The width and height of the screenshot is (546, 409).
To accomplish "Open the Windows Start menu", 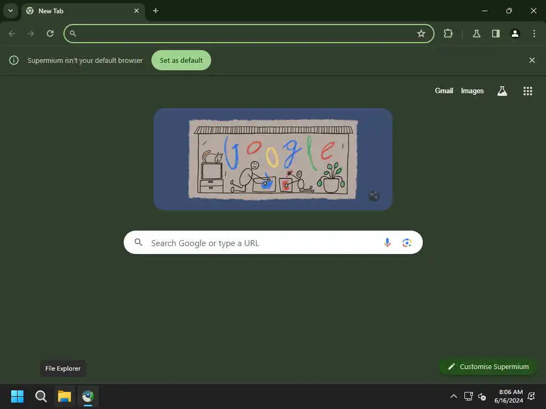I will 17,396.
